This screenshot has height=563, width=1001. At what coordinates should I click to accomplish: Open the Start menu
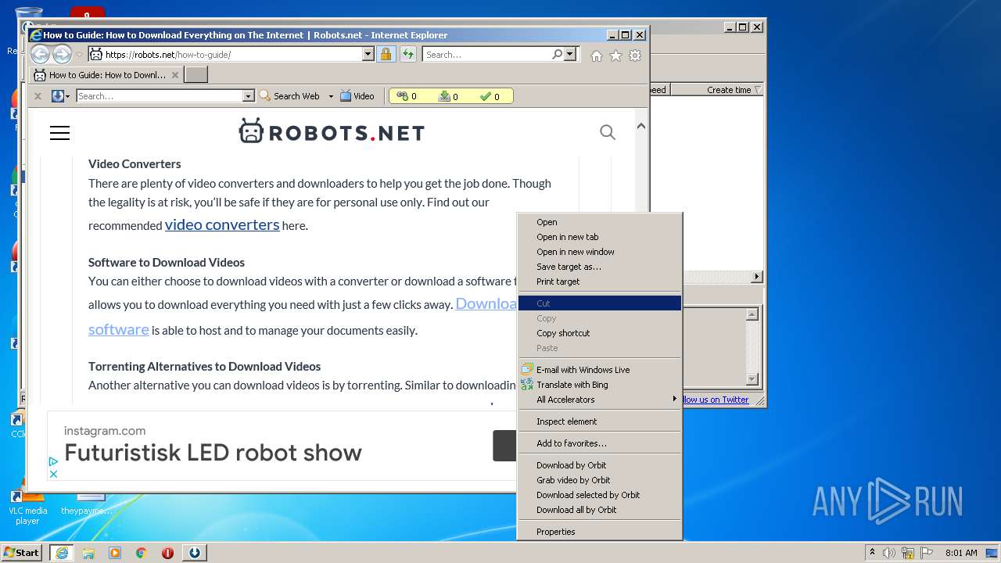pyautogui.click(x=22, y=552)
